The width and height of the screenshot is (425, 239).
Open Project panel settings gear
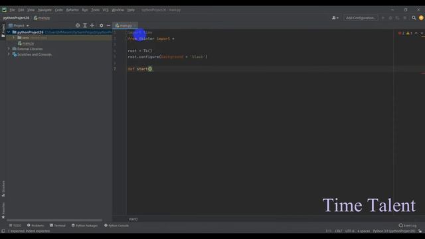[x=101, y=25]
